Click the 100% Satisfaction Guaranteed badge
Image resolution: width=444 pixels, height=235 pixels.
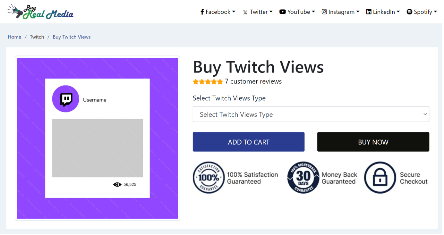tap(209, 178)
